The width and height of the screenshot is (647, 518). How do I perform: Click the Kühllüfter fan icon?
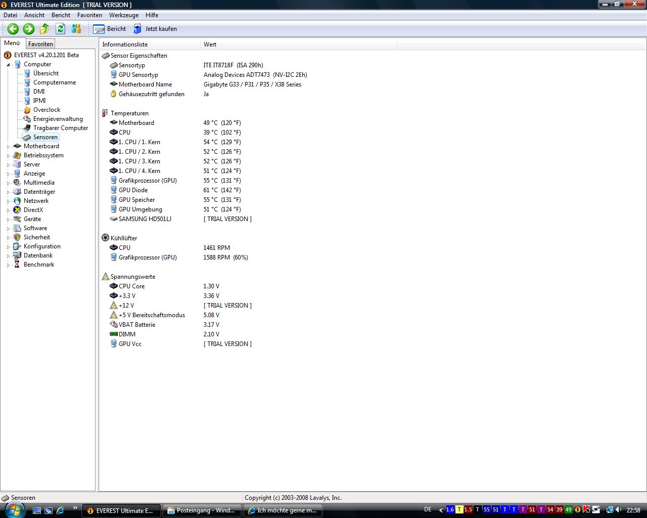[x=106, y=238]
